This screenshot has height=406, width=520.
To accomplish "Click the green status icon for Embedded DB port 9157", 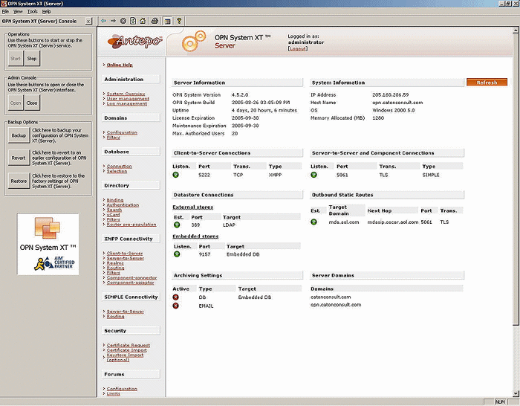I will click(177, 254).
